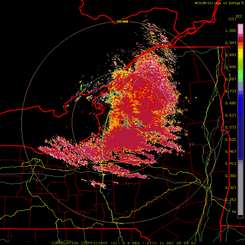The width and height of the screenshot is (245, 245).
Task: Click the 0.520 color scale value
Action: [x=231, y=140]
